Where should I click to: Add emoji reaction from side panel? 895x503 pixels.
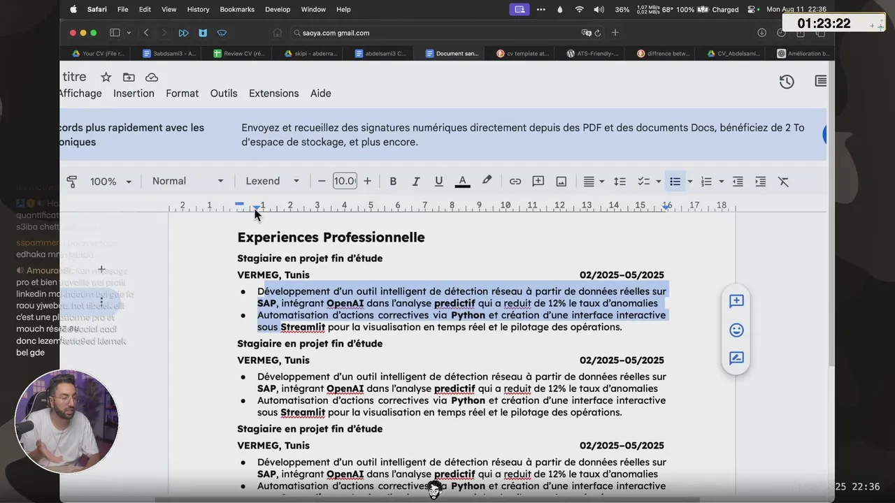(736, 330)
